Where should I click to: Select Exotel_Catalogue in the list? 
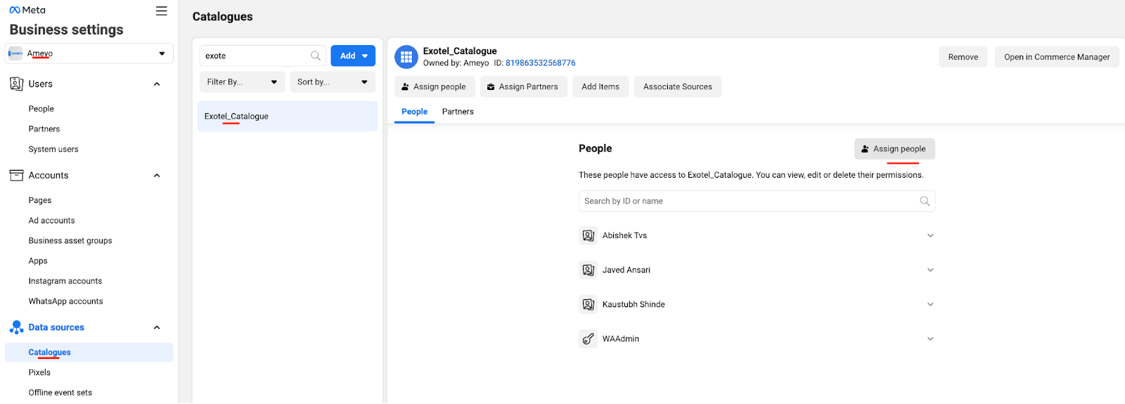288,117
